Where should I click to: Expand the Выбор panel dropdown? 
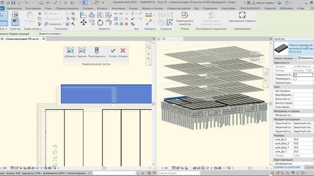[x=6, y=29]
